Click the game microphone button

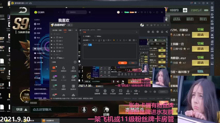point(84,110)
